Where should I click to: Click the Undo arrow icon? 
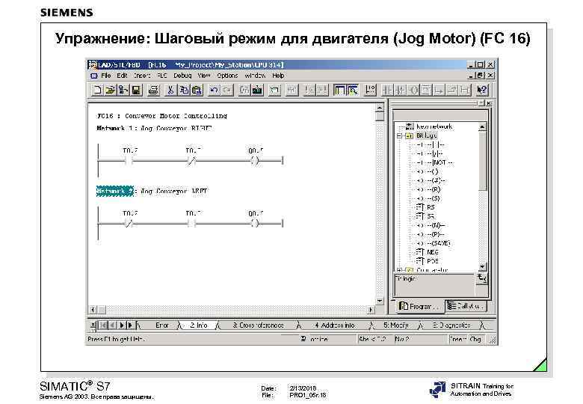[x=214, y=90]
